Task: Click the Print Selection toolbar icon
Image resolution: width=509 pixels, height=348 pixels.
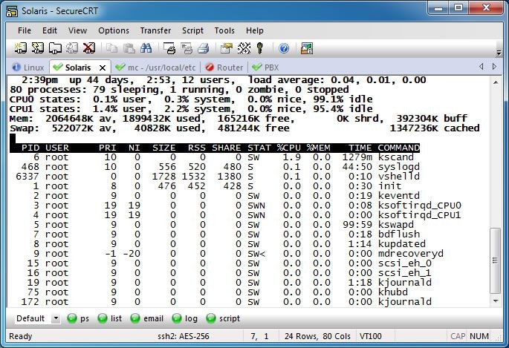Action: point(187,48)
